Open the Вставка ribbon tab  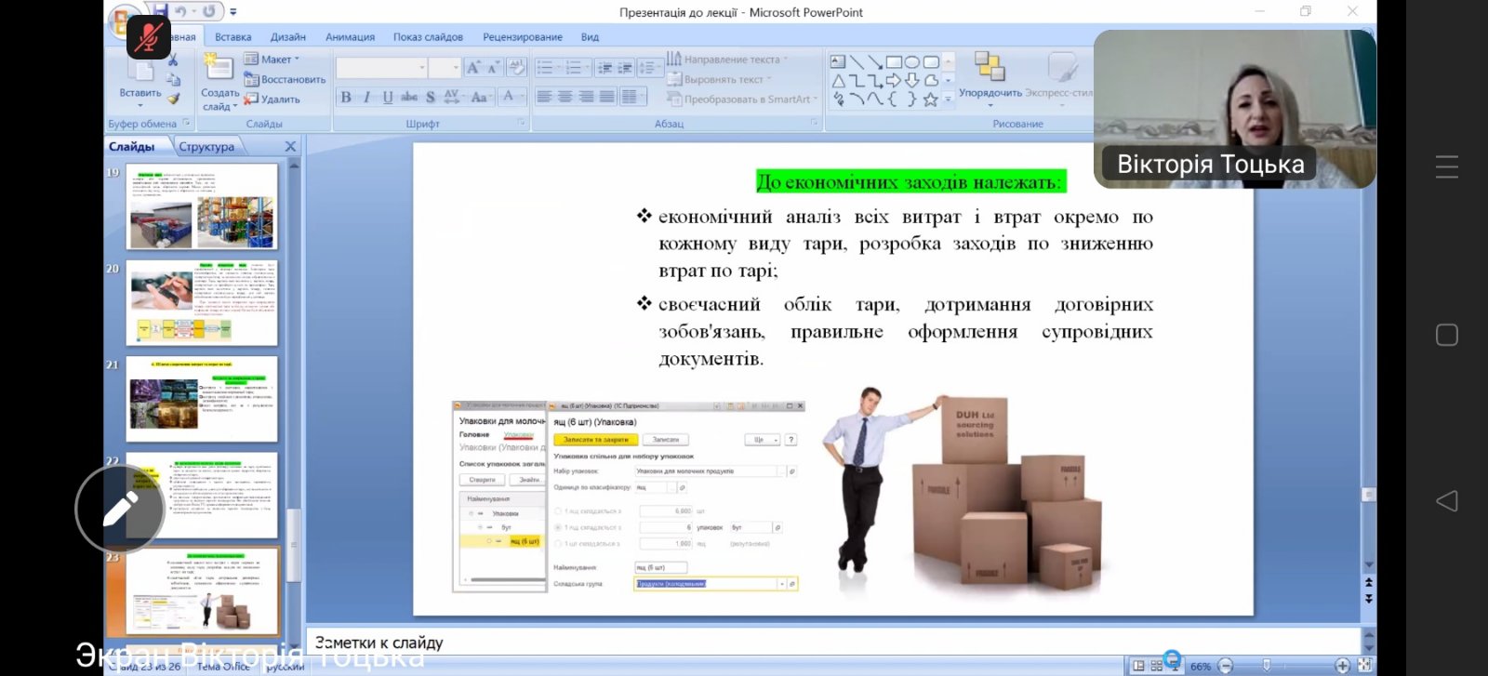click(x=232, y=37)
